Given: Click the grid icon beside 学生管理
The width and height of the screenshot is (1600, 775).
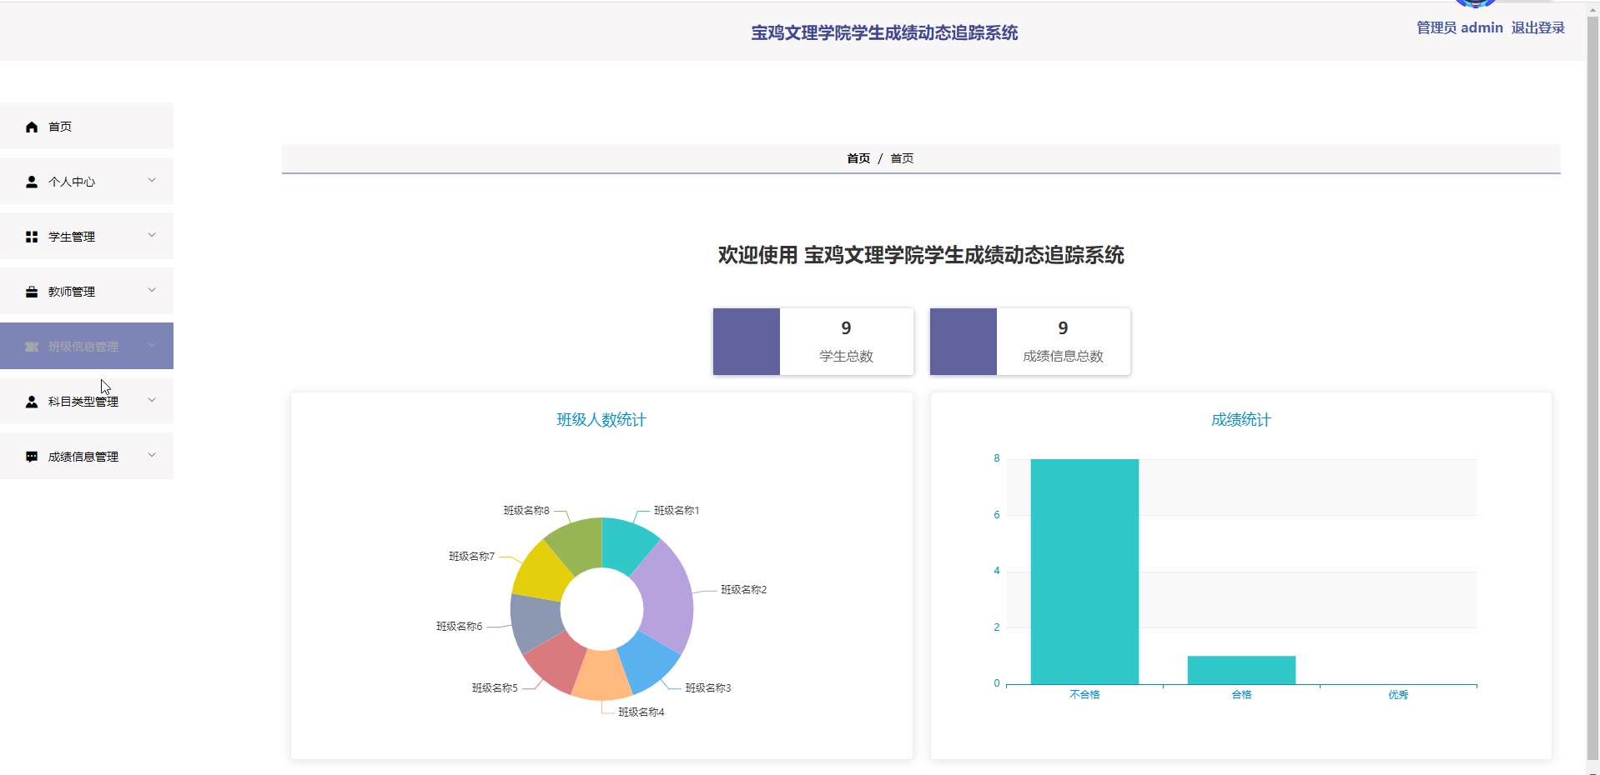Looking at the screenshot, I should (32, 237).
